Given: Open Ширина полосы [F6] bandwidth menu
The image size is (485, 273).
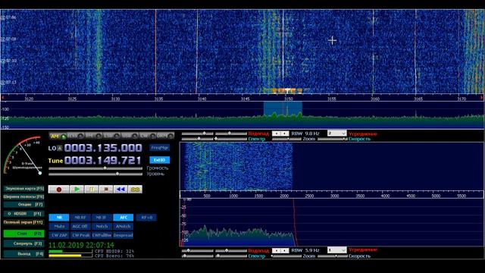Looking at the screenshot, I should 24,196.
